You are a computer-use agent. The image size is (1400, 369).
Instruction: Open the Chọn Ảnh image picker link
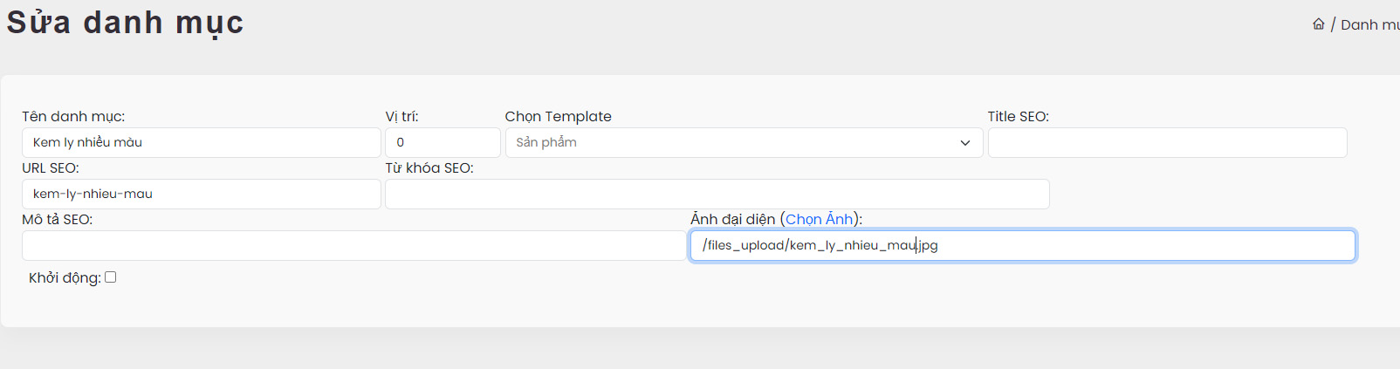coord(819,219)
